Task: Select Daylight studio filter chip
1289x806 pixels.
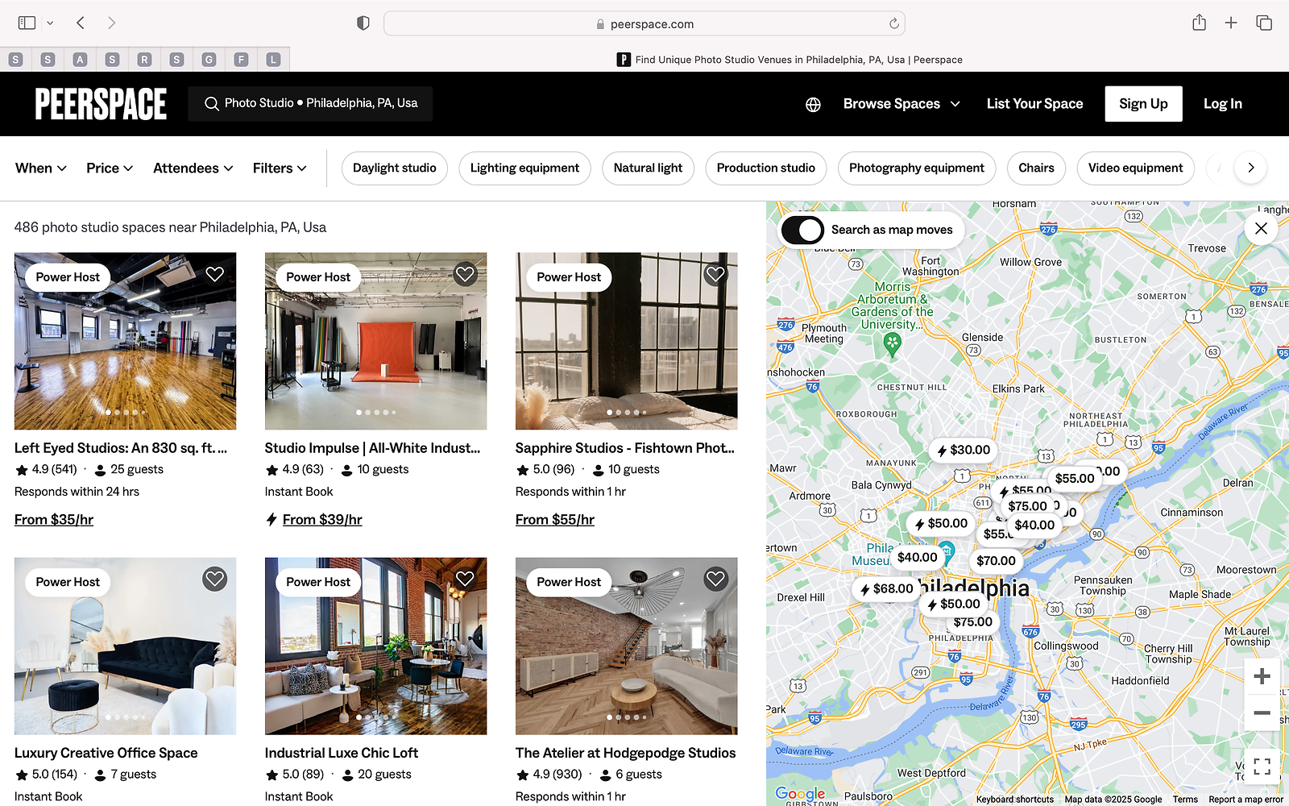Action: [x=394, y=168]
